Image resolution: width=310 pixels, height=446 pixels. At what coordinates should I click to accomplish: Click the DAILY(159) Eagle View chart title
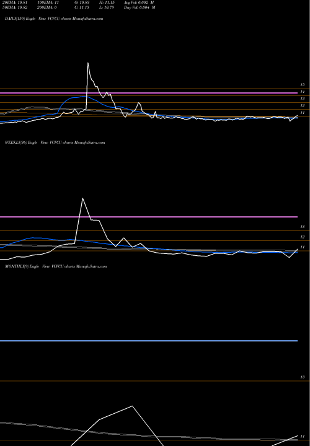point(54,19)
